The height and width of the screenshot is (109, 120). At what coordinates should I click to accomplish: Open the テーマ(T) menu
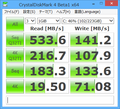(46, 12)
